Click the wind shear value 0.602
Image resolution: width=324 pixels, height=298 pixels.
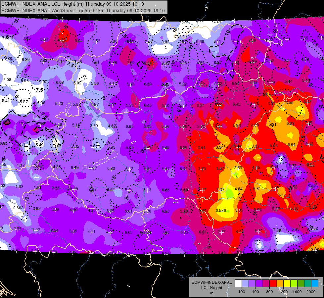coord(18,208)
